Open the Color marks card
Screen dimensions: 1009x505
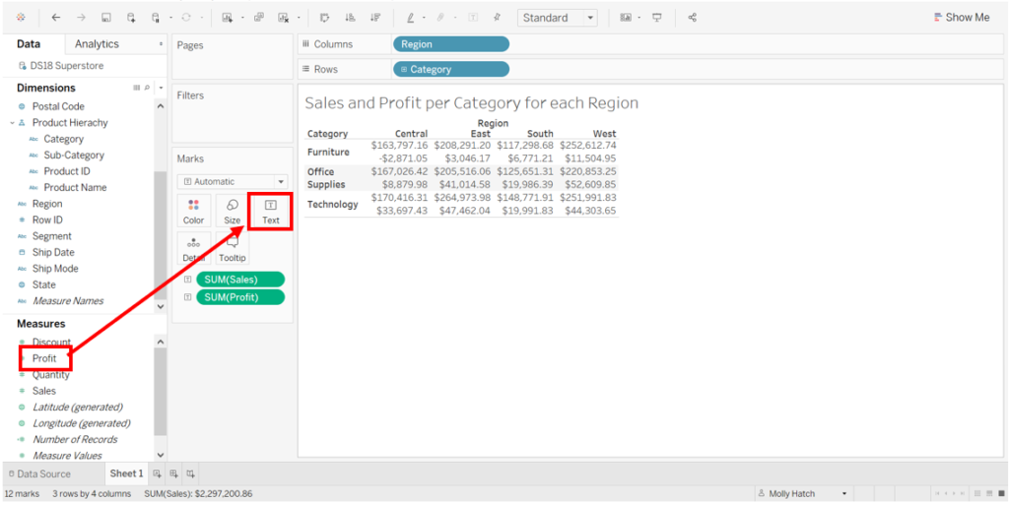193,211
